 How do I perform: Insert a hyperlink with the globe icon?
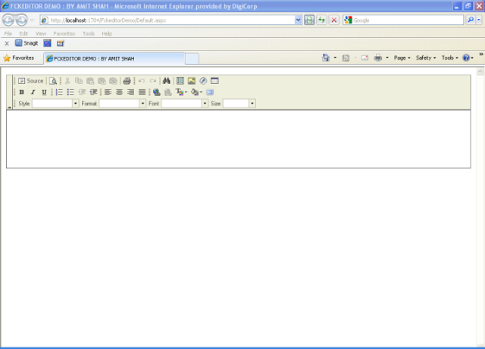click(157, 92)
